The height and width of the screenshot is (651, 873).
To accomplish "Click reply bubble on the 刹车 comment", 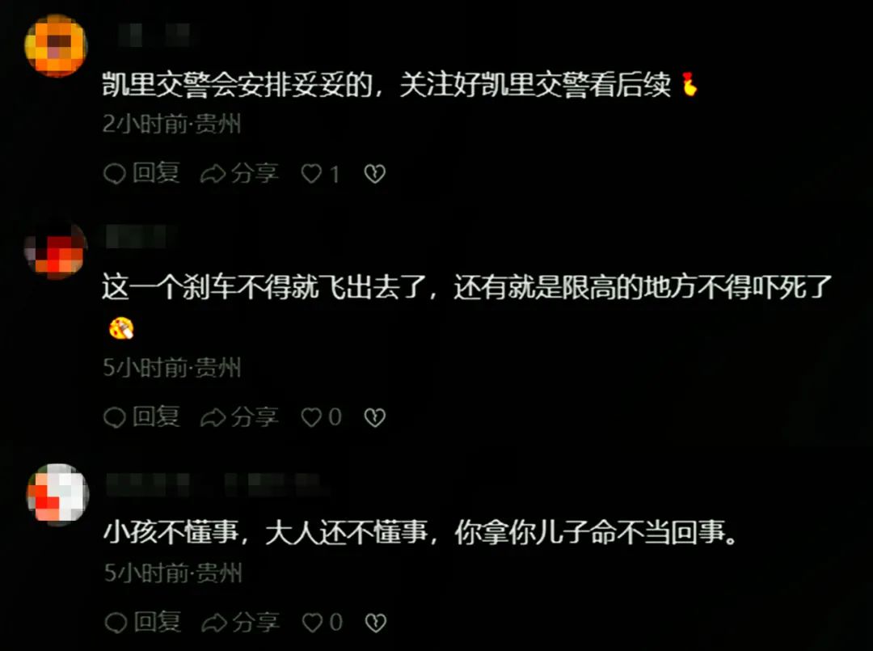I will click(115, 417).
